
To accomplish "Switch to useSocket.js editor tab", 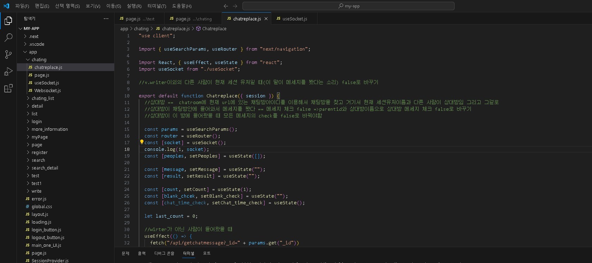I will pos(295,19).
